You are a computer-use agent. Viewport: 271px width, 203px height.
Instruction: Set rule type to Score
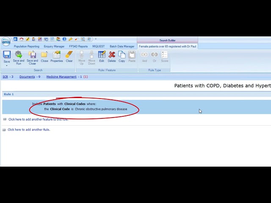click(165, 57)
